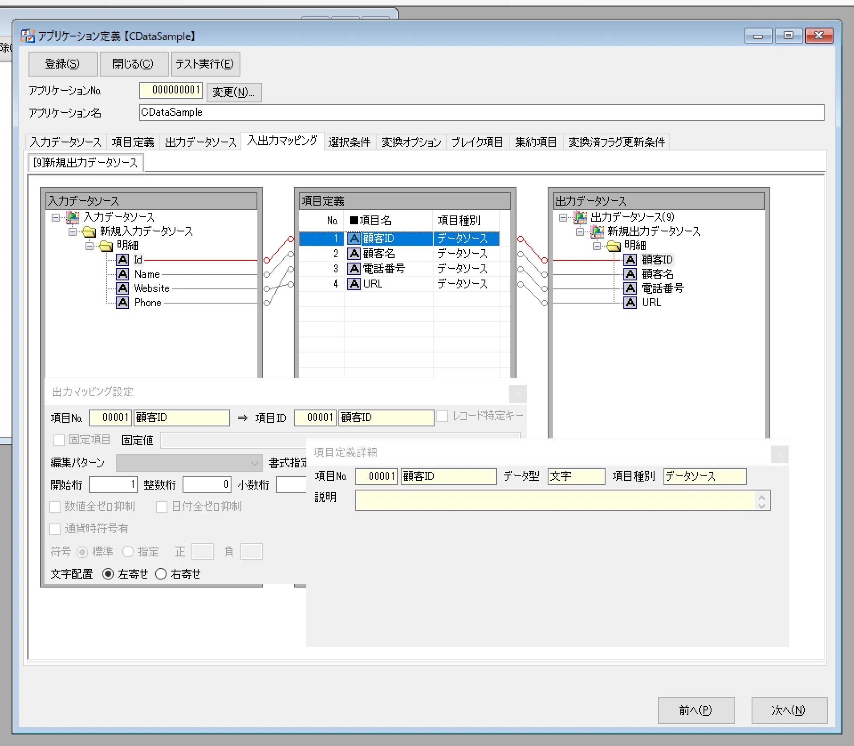Collapse the 明細 node in input tree
Viewport: 854px width, 746px height.
coord(89,246)
